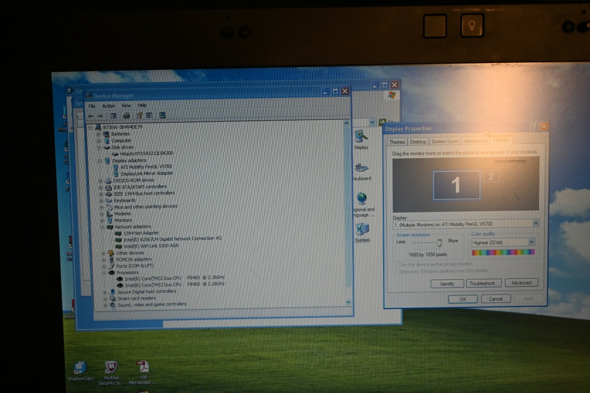Expand the DVD/CD-ROM drives node

point(100,181)
